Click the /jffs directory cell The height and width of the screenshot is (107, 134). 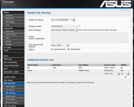pyautogui.click(x=54, y=68)
